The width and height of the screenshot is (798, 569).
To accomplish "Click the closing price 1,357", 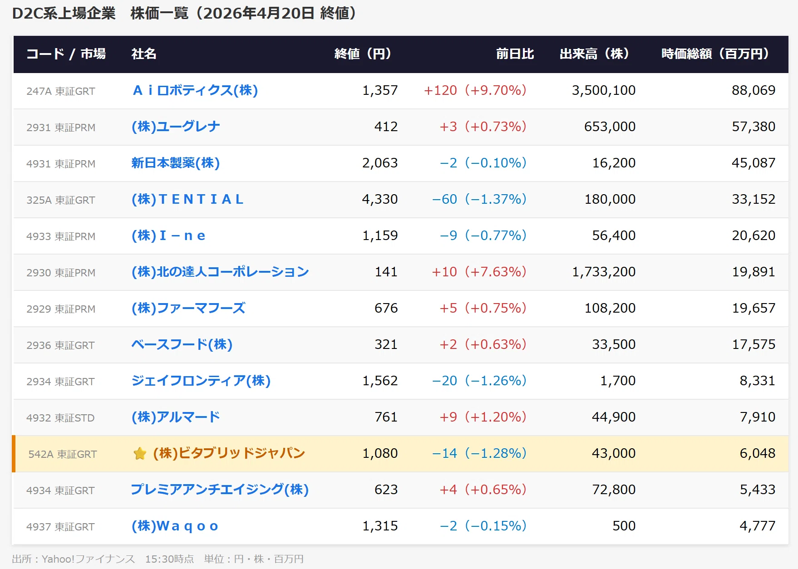I will coord(380,90).
